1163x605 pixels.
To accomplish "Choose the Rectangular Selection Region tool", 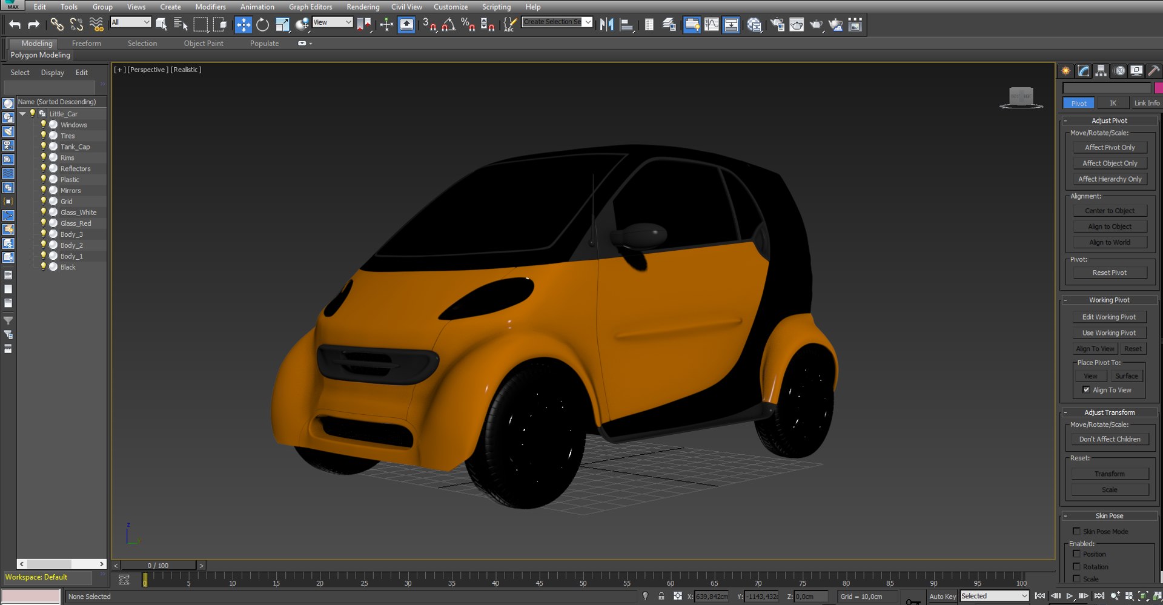I will click(200, 24).
